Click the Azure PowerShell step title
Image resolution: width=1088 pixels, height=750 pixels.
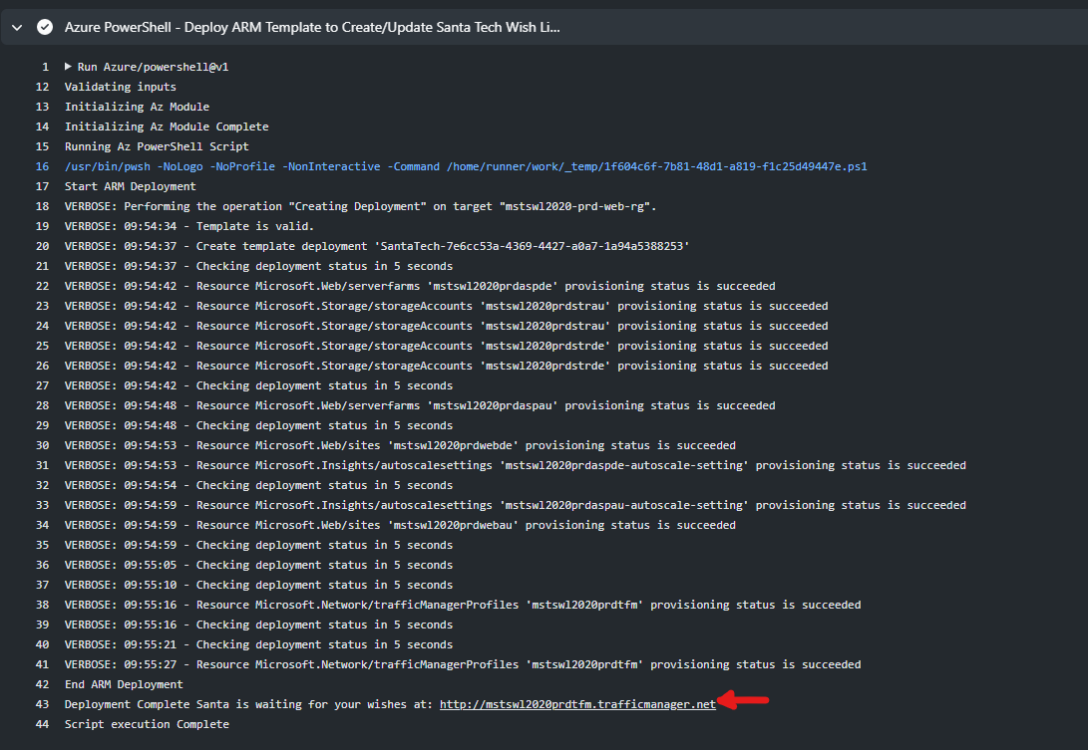(312, 27)
